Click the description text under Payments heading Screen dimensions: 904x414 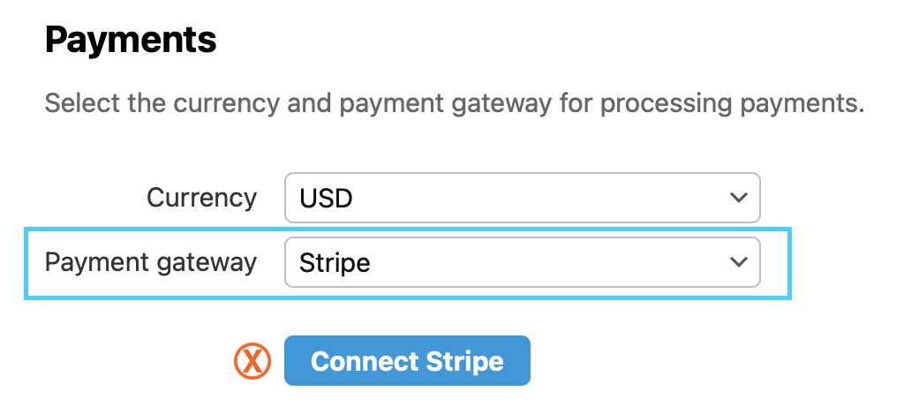[454, 103]
